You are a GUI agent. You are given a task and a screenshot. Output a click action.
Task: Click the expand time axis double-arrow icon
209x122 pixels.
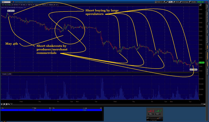(204, 104)
